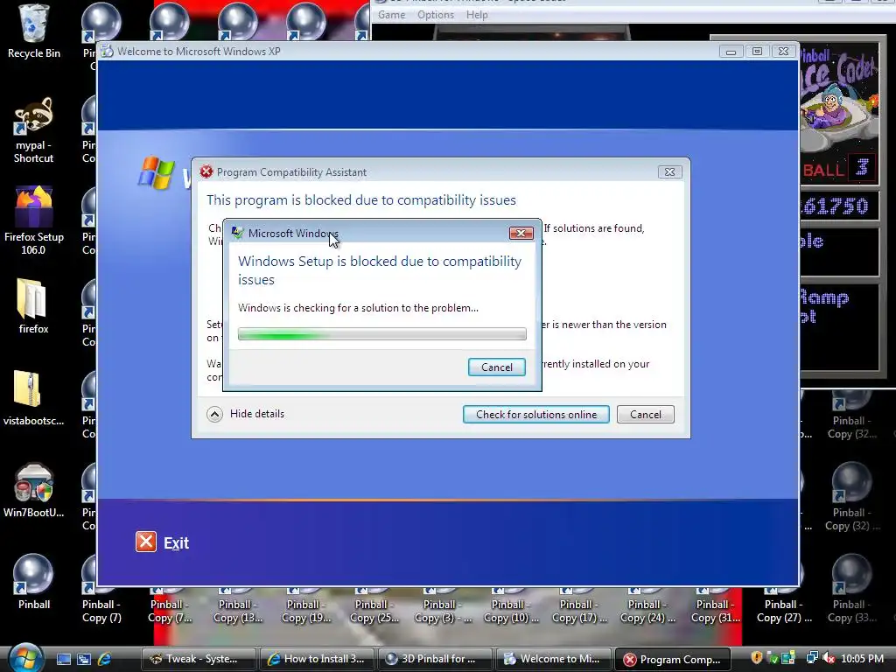
Task: Close the Microsoft Windows dialog with red X
Action: [521, 233]
